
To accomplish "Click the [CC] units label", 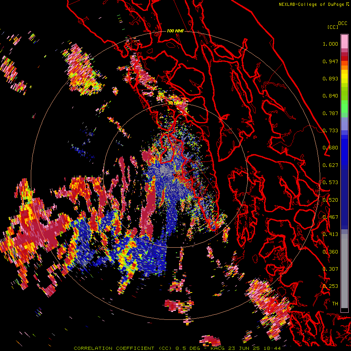I will (333, 27).
